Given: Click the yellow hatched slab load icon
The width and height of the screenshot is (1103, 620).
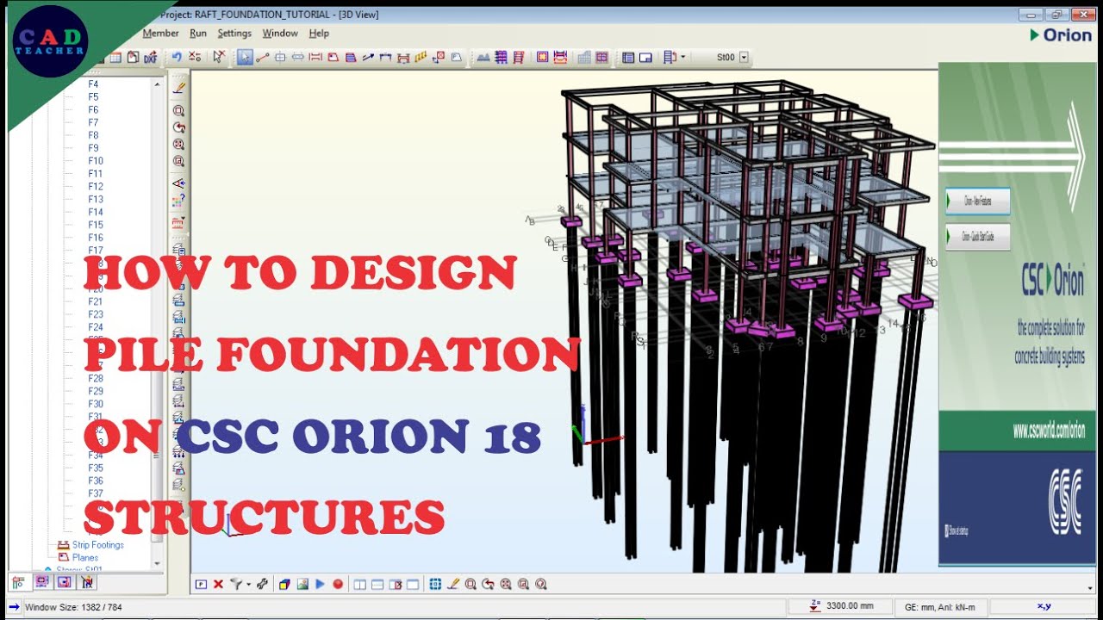Looking at the screenshot, I should pyautogui.click(x=421, y=57).
